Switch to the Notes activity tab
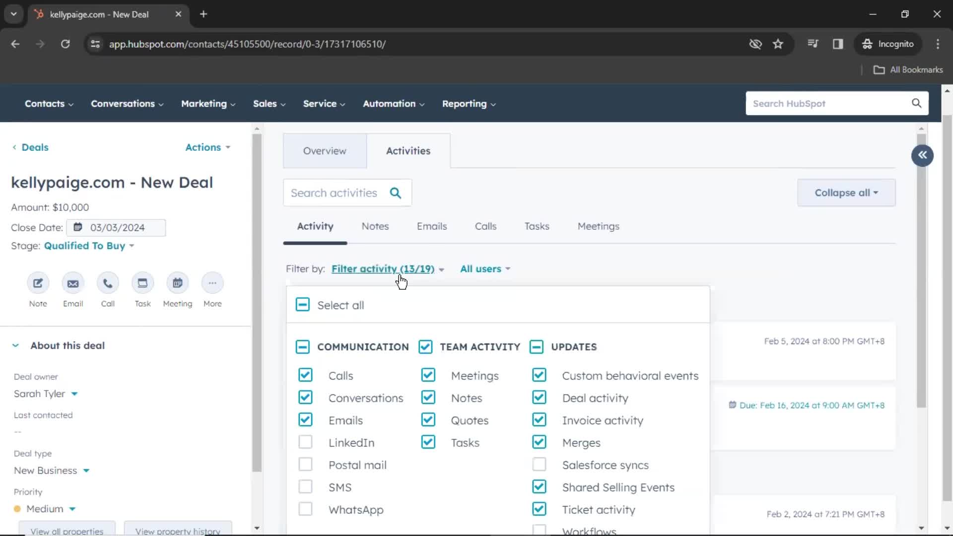This screenshot has height=536, width=953. [x=375, y=226]
